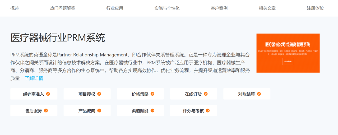Screen dimensions: 338x135
Task: Jump to the 相关文章 tab
Action: tap(267, 8)
